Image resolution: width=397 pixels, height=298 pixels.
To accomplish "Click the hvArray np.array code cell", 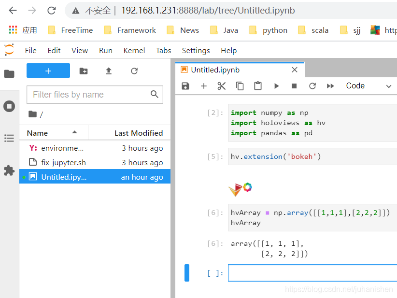I will [x=312, y=217].
